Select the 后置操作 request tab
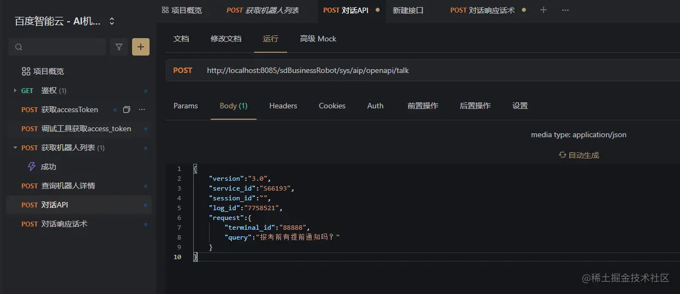This screenshot has width=680, height=294. [475, 106]
